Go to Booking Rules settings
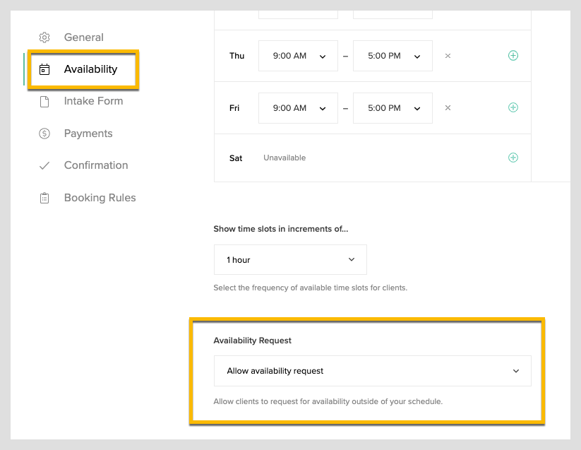 point(100,198)
